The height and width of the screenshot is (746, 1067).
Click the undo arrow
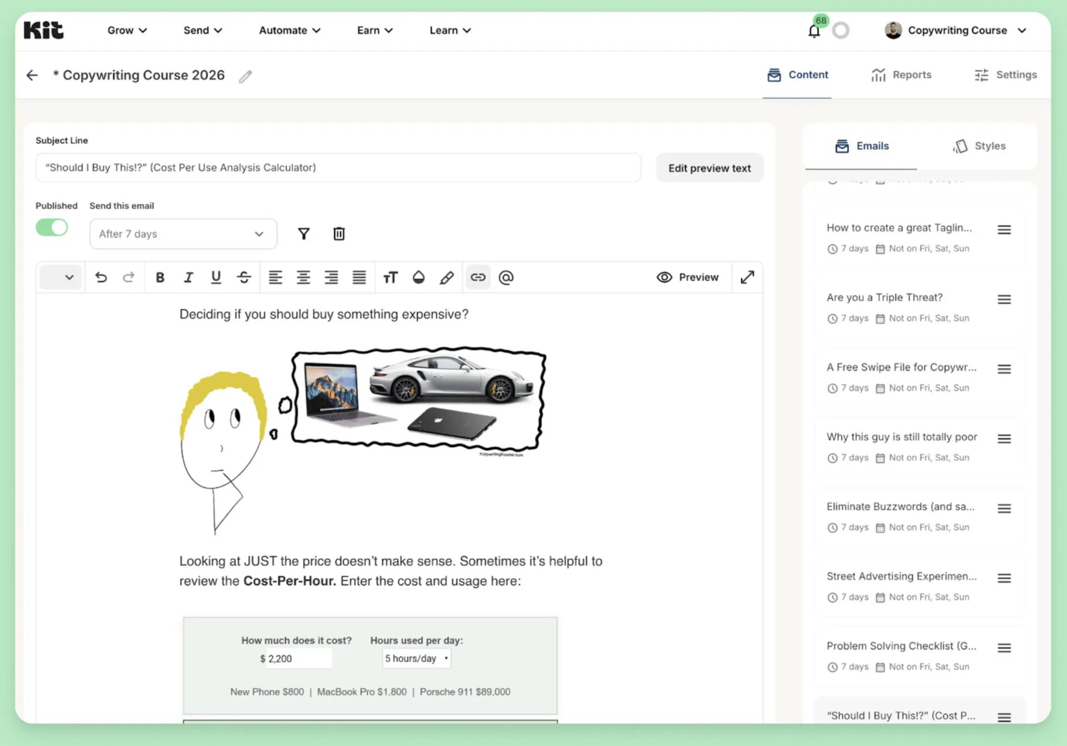pyautogui.click(x=101, y=277)
